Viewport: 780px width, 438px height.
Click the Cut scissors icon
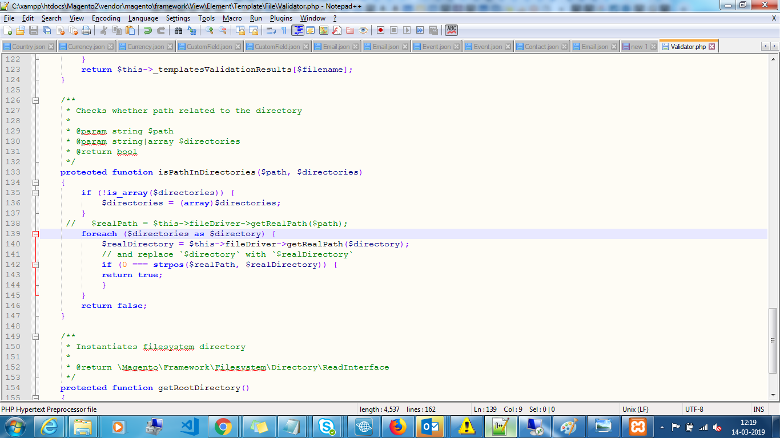(x=104, y=30)
